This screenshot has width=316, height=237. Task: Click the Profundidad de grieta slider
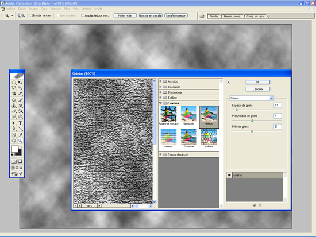click(257, 121)
